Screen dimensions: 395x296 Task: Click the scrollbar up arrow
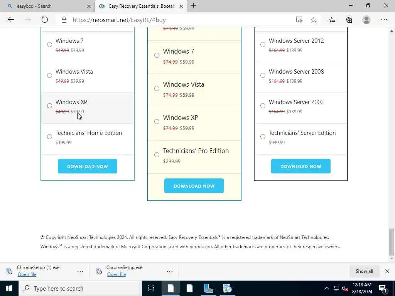pyautogui.click(x=392, y=31)
